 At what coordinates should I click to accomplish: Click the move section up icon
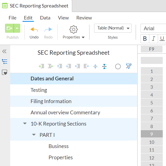click(59, 66)
